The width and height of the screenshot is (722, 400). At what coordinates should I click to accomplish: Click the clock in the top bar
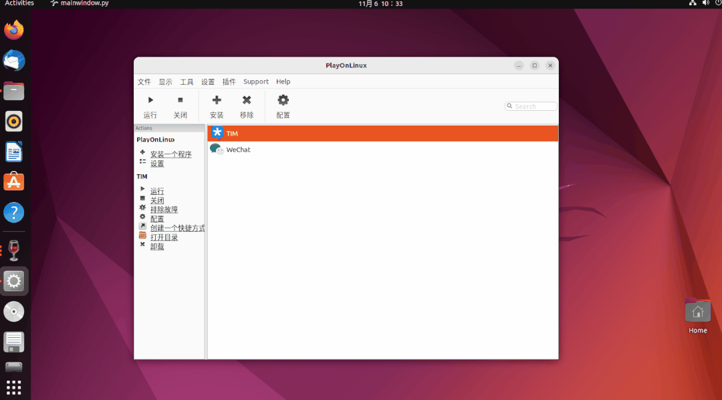(380, 4)
